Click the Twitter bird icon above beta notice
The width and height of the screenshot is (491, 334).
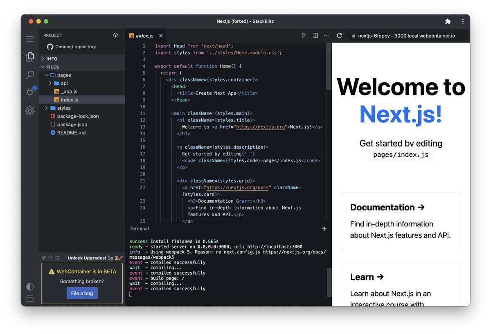[44, 258]
